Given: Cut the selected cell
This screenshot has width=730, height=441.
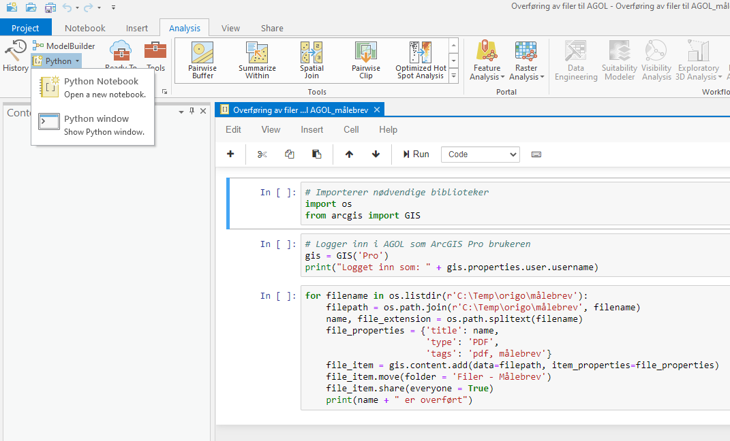Looking at the screenshot, I should coord(262,154).
